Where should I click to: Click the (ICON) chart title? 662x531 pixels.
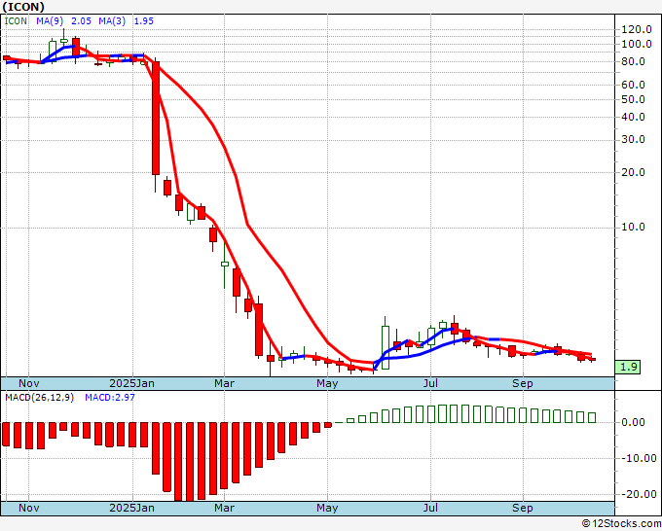coord(23,7)
